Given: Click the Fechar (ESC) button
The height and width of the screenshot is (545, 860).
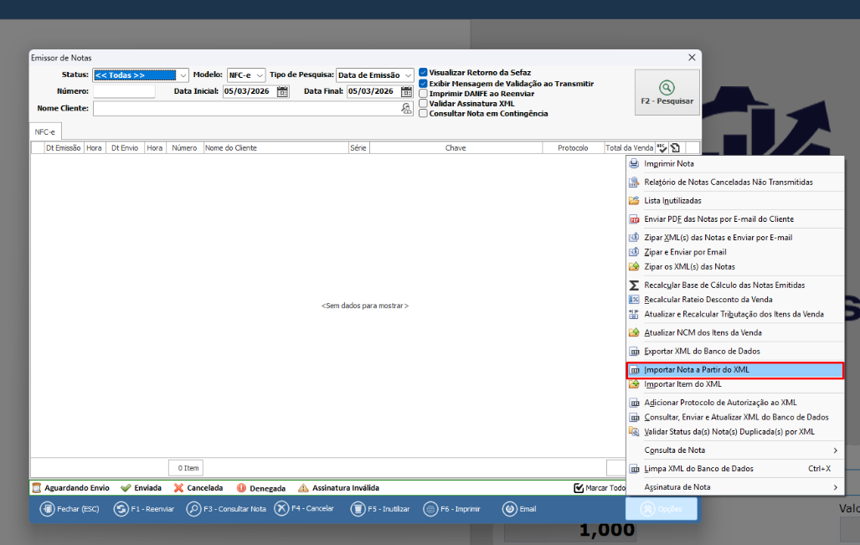Looking at the screenshot, I should click(x=71, y=508).
